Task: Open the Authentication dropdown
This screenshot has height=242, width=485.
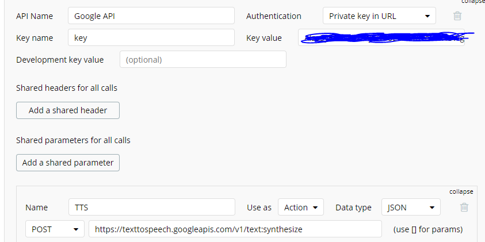Action: tap(379, 16)
